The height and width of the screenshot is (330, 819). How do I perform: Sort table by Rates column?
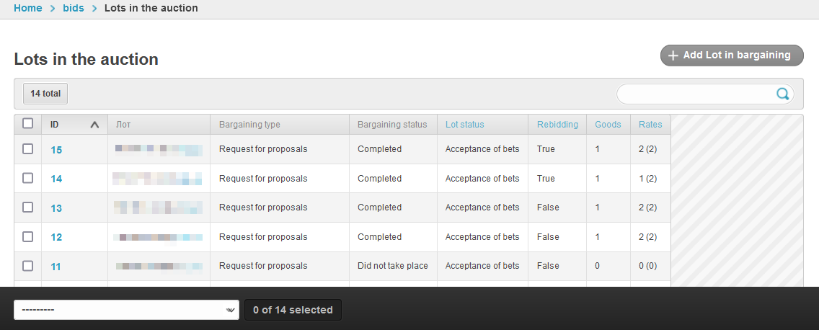coord(650,125)
